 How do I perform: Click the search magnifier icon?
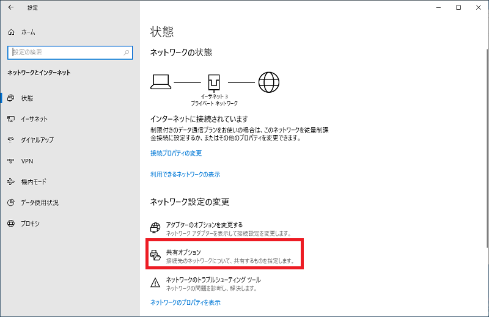[x=127, y=53]
